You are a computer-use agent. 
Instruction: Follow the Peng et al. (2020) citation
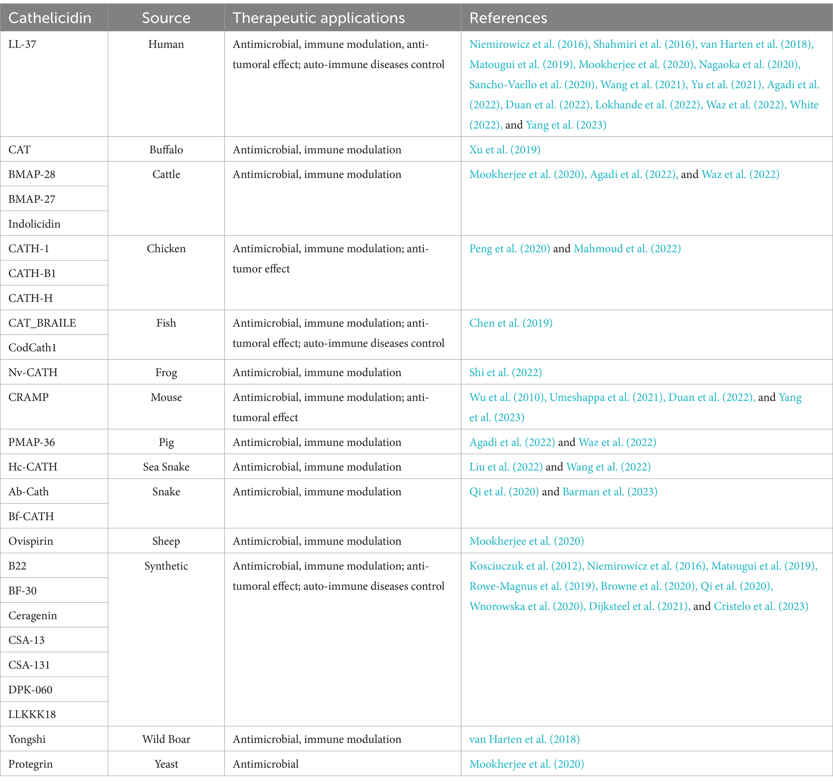point(509,249)
